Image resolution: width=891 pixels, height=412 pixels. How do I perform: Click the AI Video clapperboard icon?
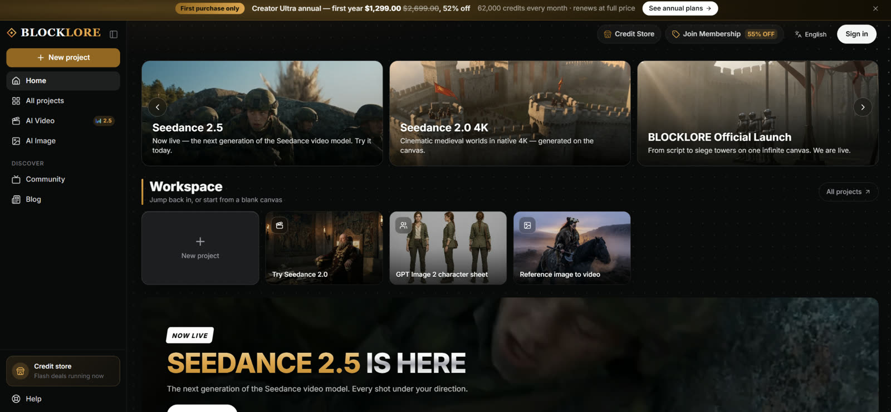tap(16, 121)
